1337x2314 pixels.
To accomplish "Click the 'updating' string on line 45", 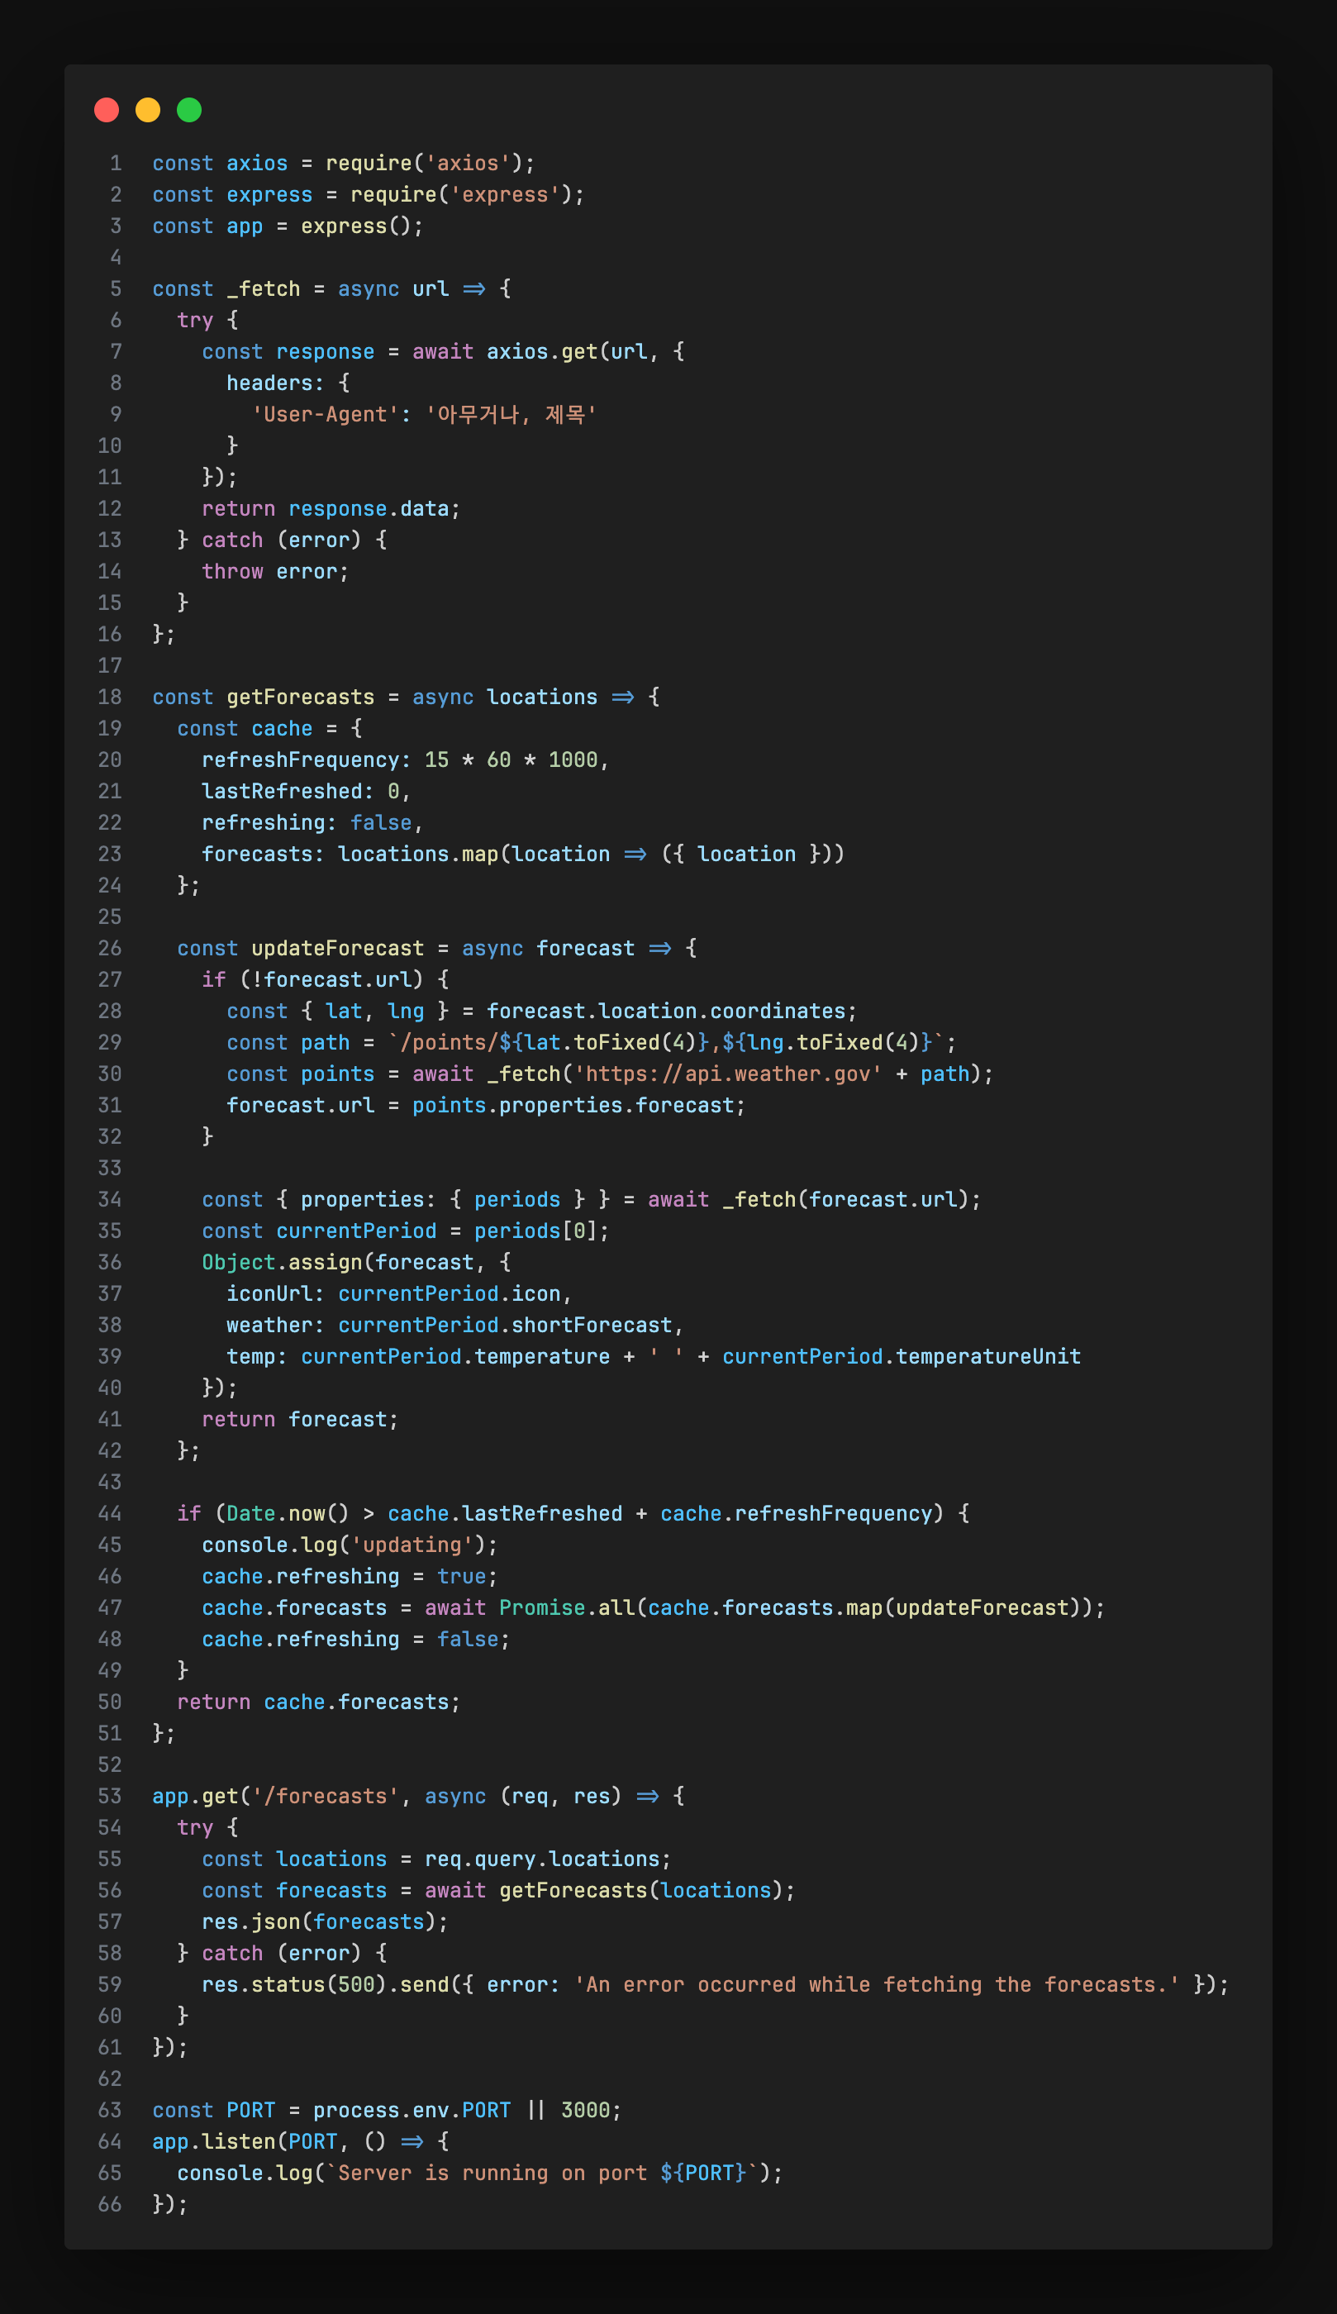I will pos(412,1545).
